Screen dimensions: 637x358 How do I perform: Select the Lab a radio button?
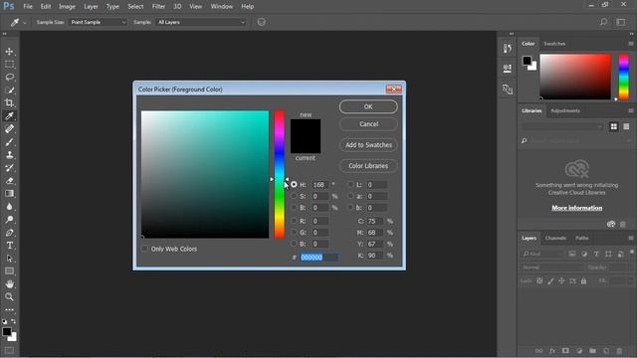350,196
